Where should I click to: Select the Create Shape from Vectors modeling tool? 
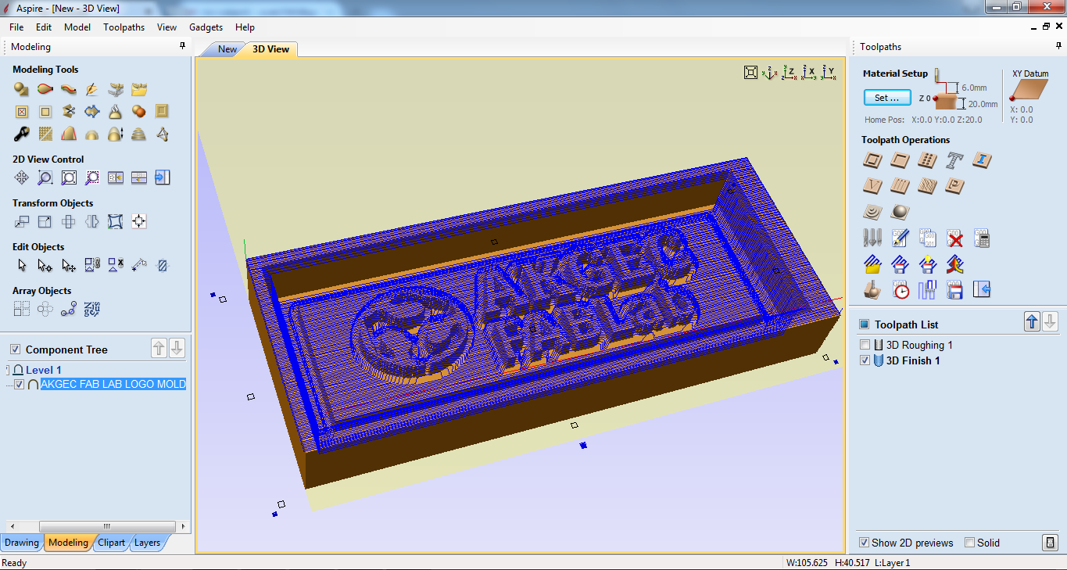coord(21,89)
